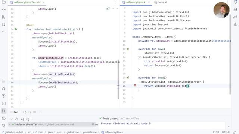
Task: Open the Project tool window folder icon
Action: pyautogui.click(x=4, y=2)
